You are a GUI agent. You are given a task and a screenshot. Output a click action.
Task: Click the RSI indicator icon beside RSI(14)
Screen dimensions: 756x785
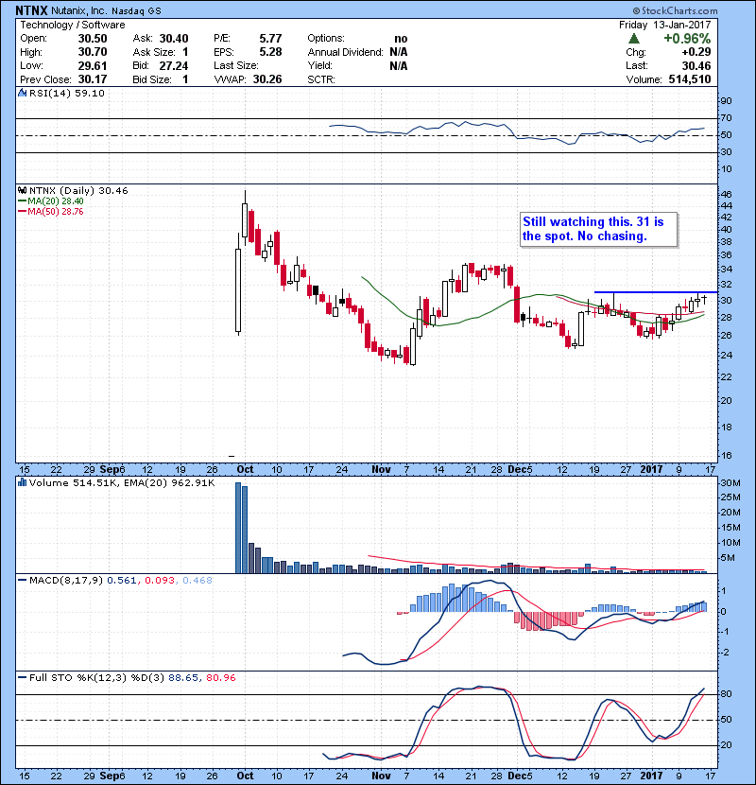click(x=22, y=93)
